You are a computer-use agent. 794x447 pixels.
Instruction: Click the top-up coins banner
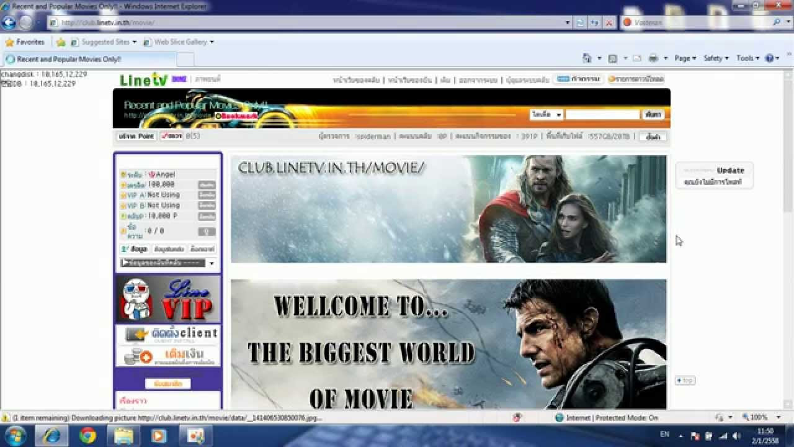pos(168,356)
